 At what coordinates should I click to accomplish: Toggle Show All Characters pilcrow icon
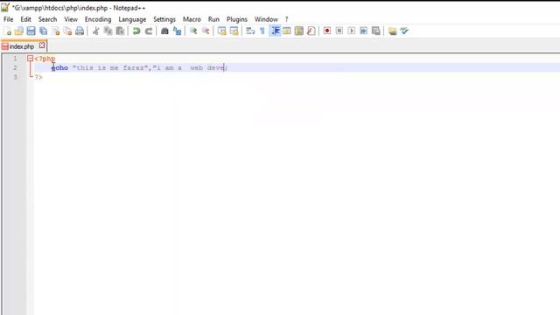pyautogui.click(x=262, y=31)
